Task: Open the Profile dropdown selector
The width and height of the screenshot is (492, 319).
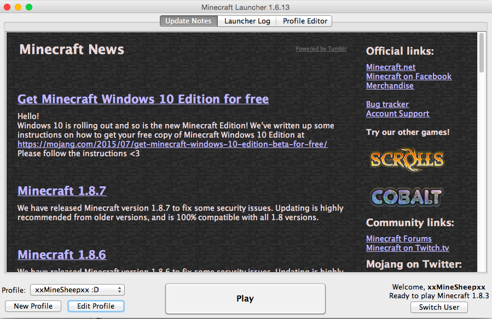Action: point(77,290)
